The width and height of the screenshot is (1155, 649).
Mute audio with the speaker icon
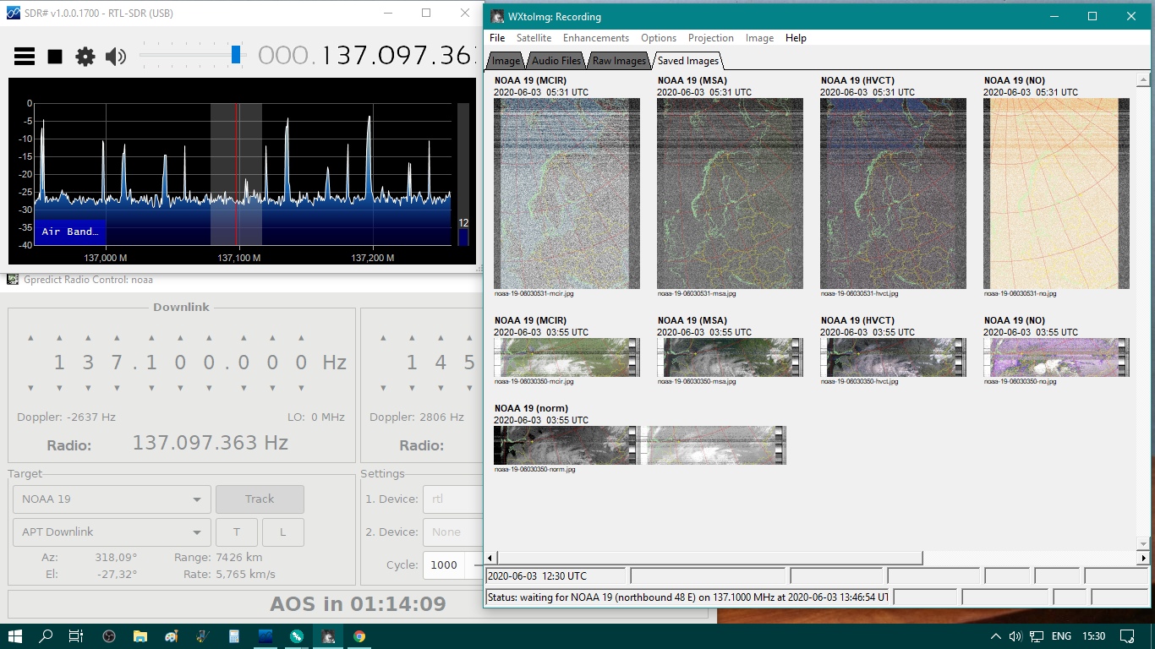115,57
